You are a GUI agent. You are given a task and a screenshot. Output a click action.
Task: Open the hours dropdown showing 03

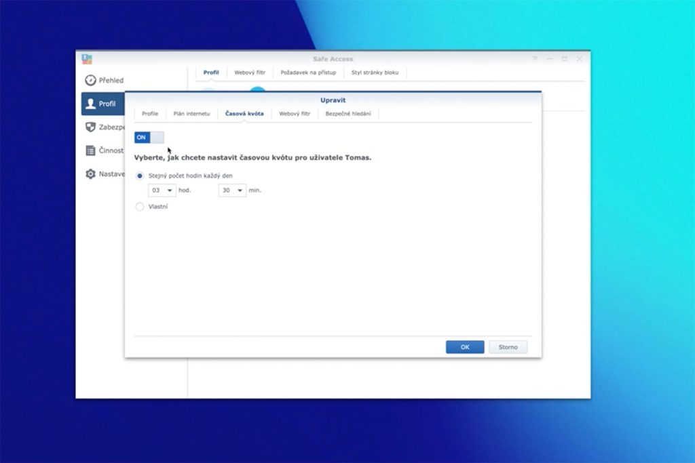(x=162, y=190)
